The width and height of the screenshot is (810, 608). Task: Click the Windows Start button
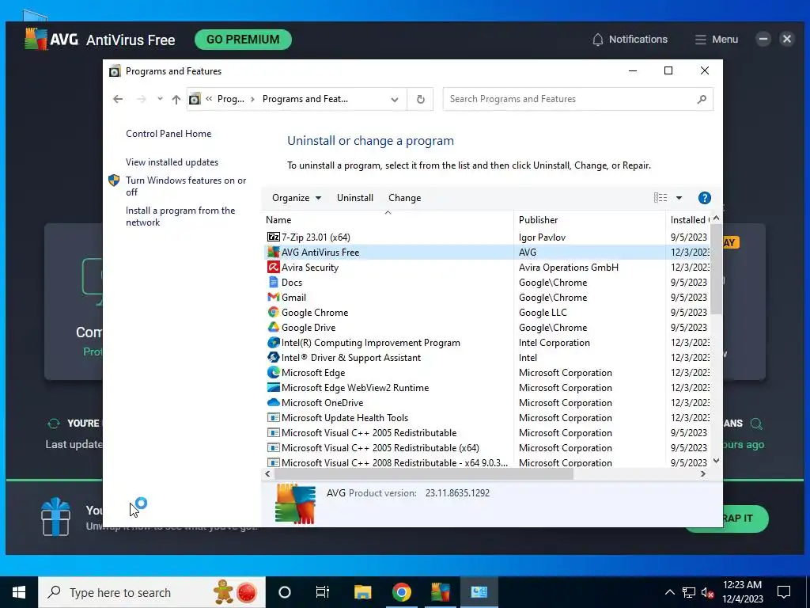19,592
